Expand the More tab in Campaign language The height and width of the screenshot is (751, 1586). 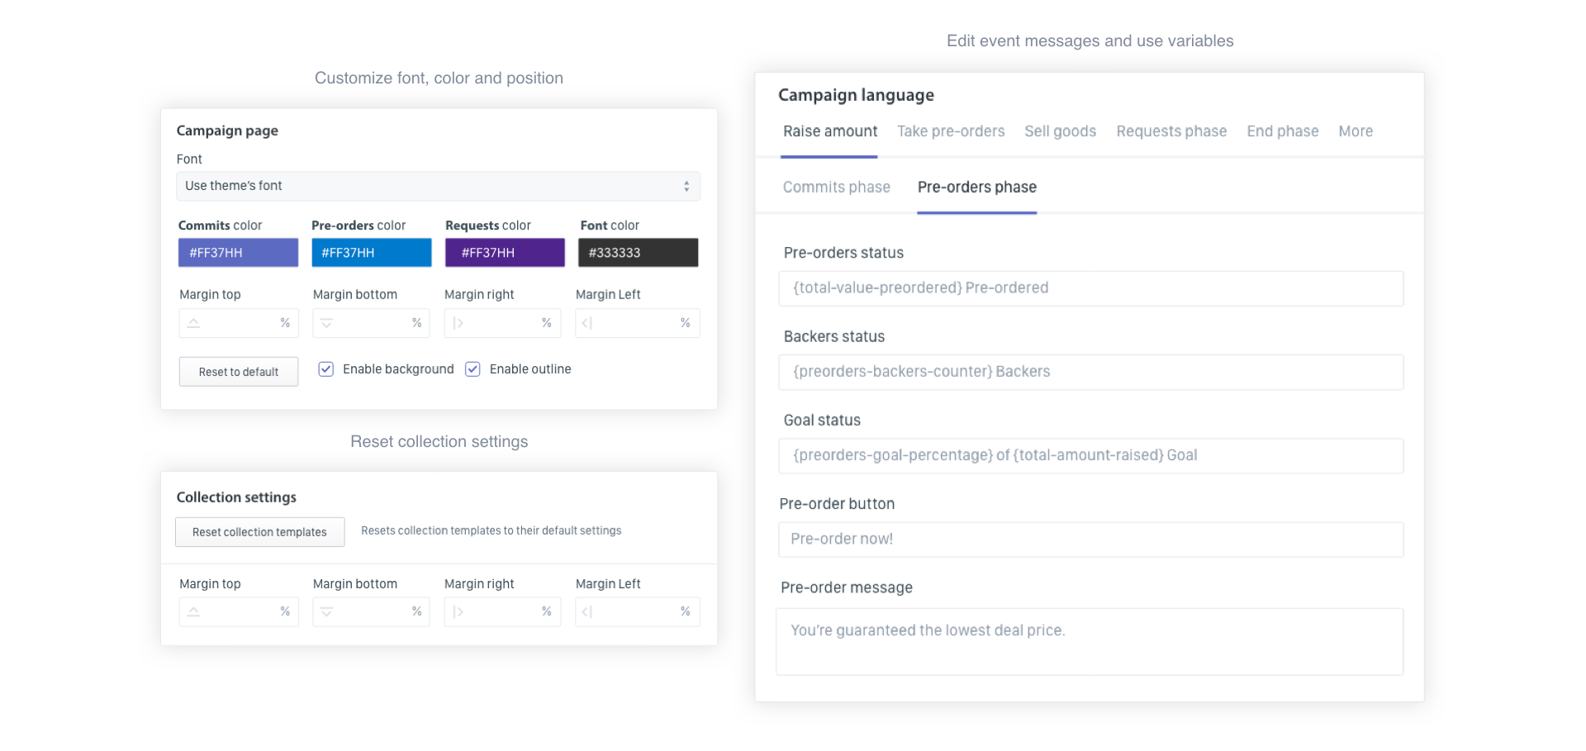pos(1356,131)
